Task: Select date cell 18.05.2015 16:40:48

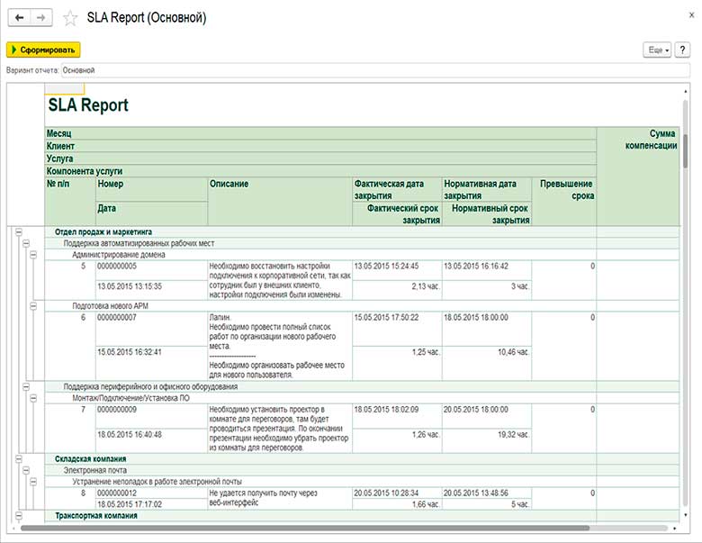Action: click(152, 440)
